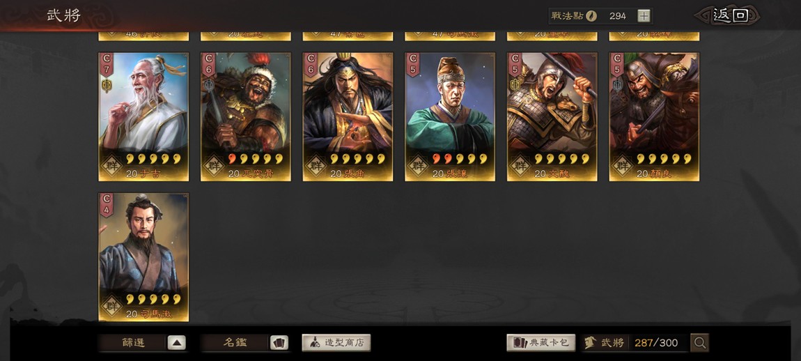This screenshot has height=361, width=801.
Task: Open the 造型商店 costume shop
Action: (x=336, y=343)
